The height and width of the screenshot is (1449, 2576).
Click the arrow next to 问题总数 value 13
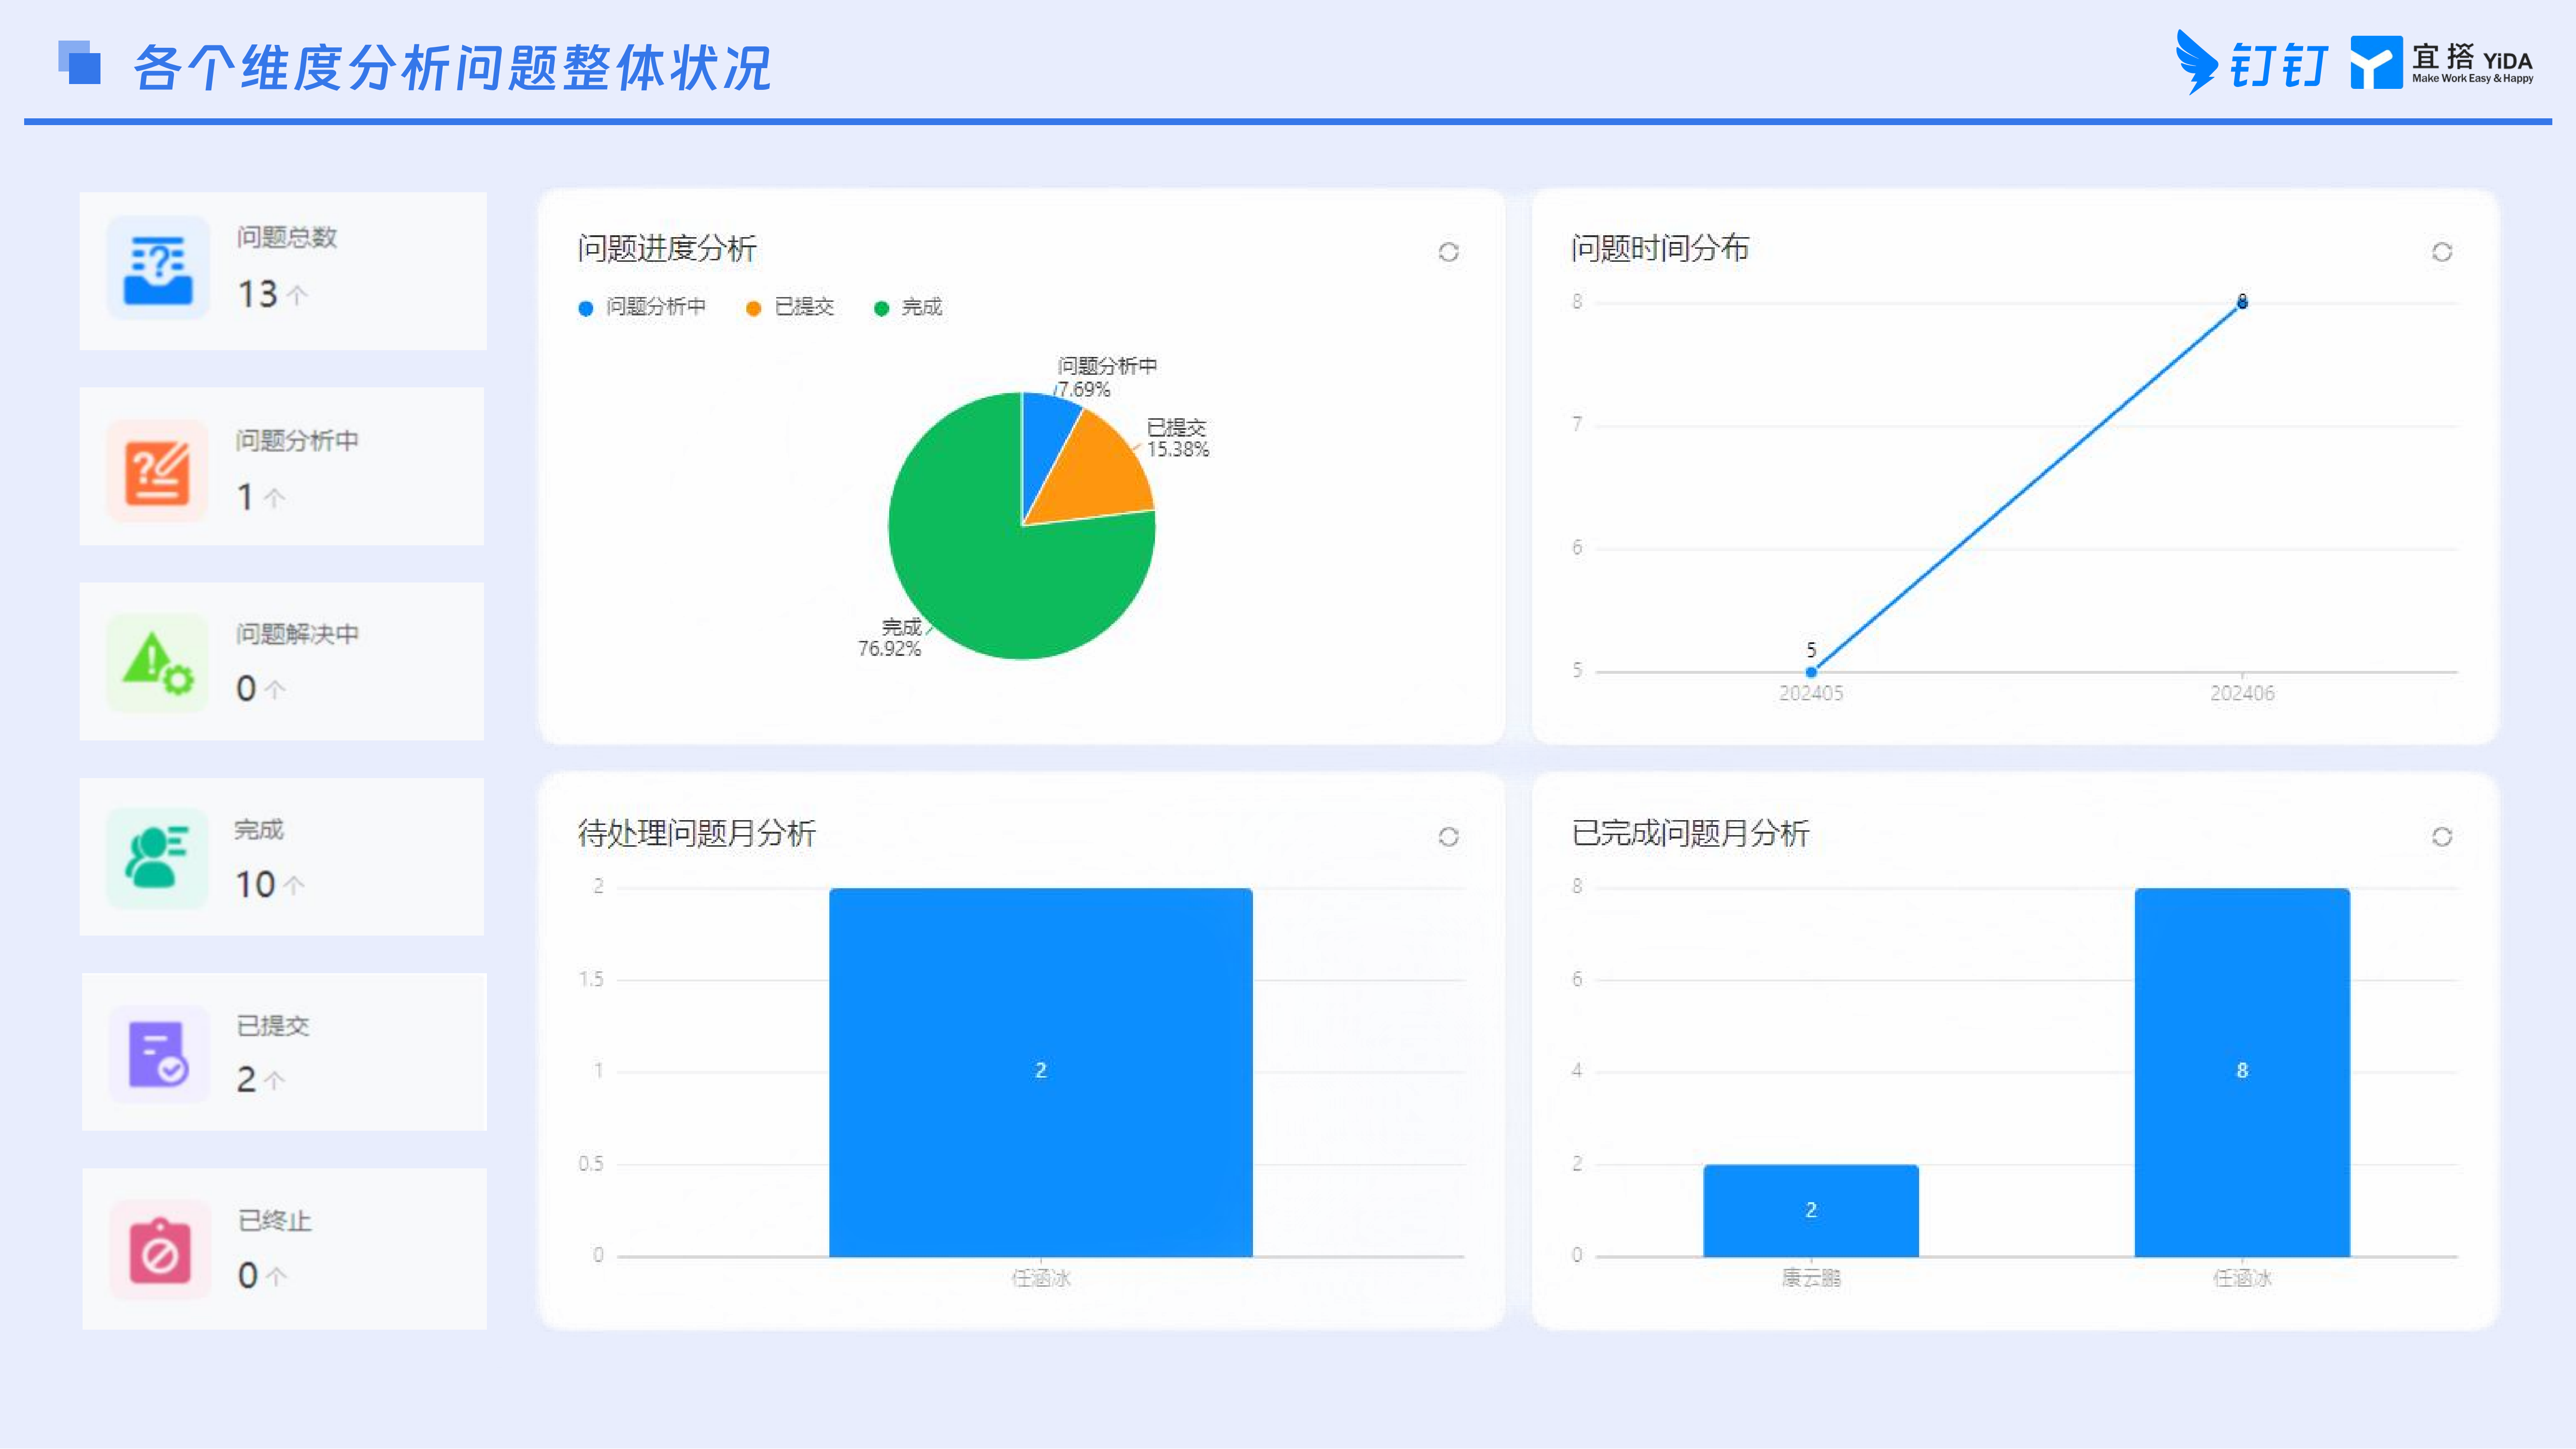tap(297, 295)
